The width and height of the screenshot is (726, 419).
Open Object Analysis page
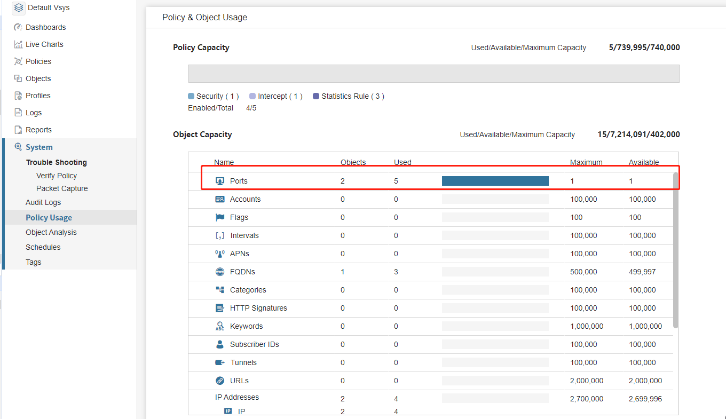51,232
